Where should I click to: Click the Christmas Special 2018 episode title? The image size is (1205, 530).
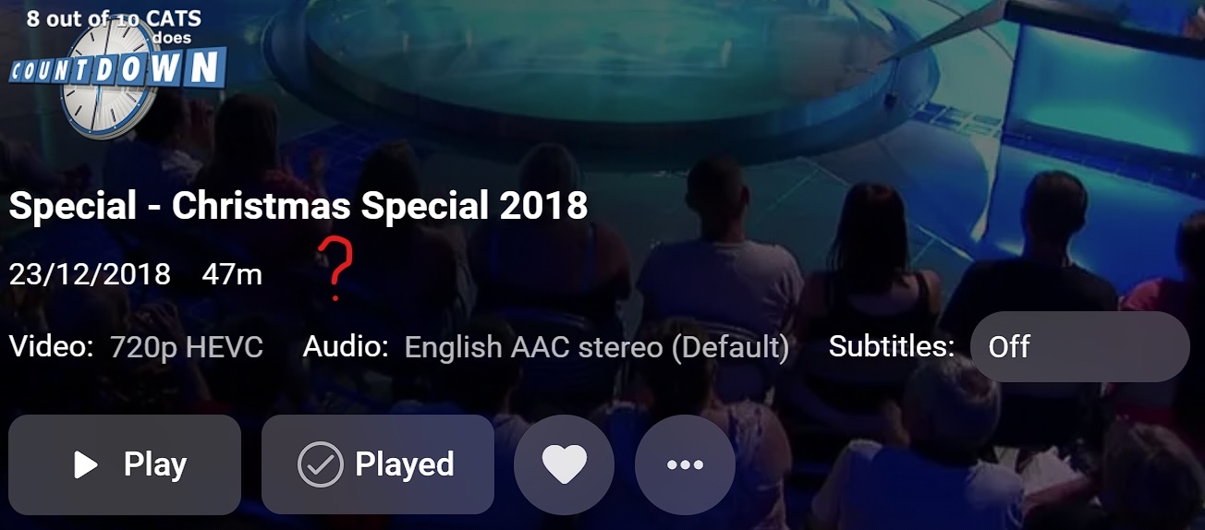pyautogui.click(x=298, y=206)
